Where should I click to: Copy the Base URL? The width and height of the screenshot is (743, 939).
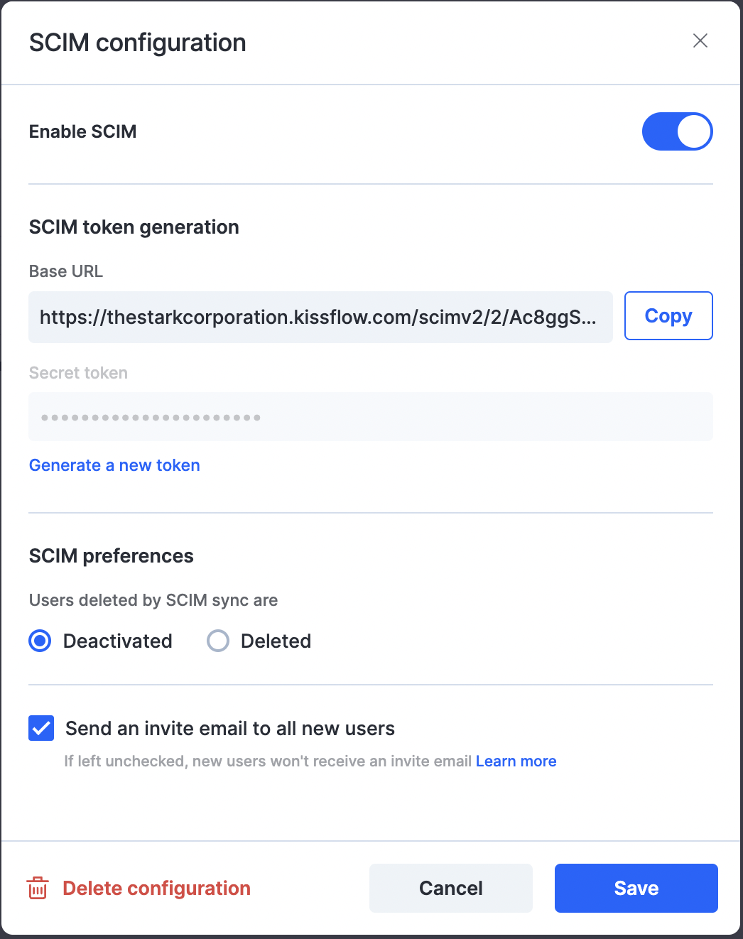[668, 316]
